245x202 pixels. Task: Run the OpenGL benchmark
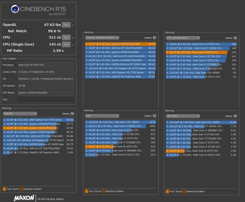(66, 25)
